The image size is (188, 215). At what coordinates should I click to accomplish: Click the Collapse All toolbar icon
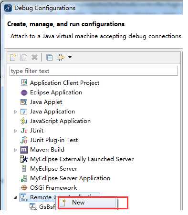(x=49, y=57)
